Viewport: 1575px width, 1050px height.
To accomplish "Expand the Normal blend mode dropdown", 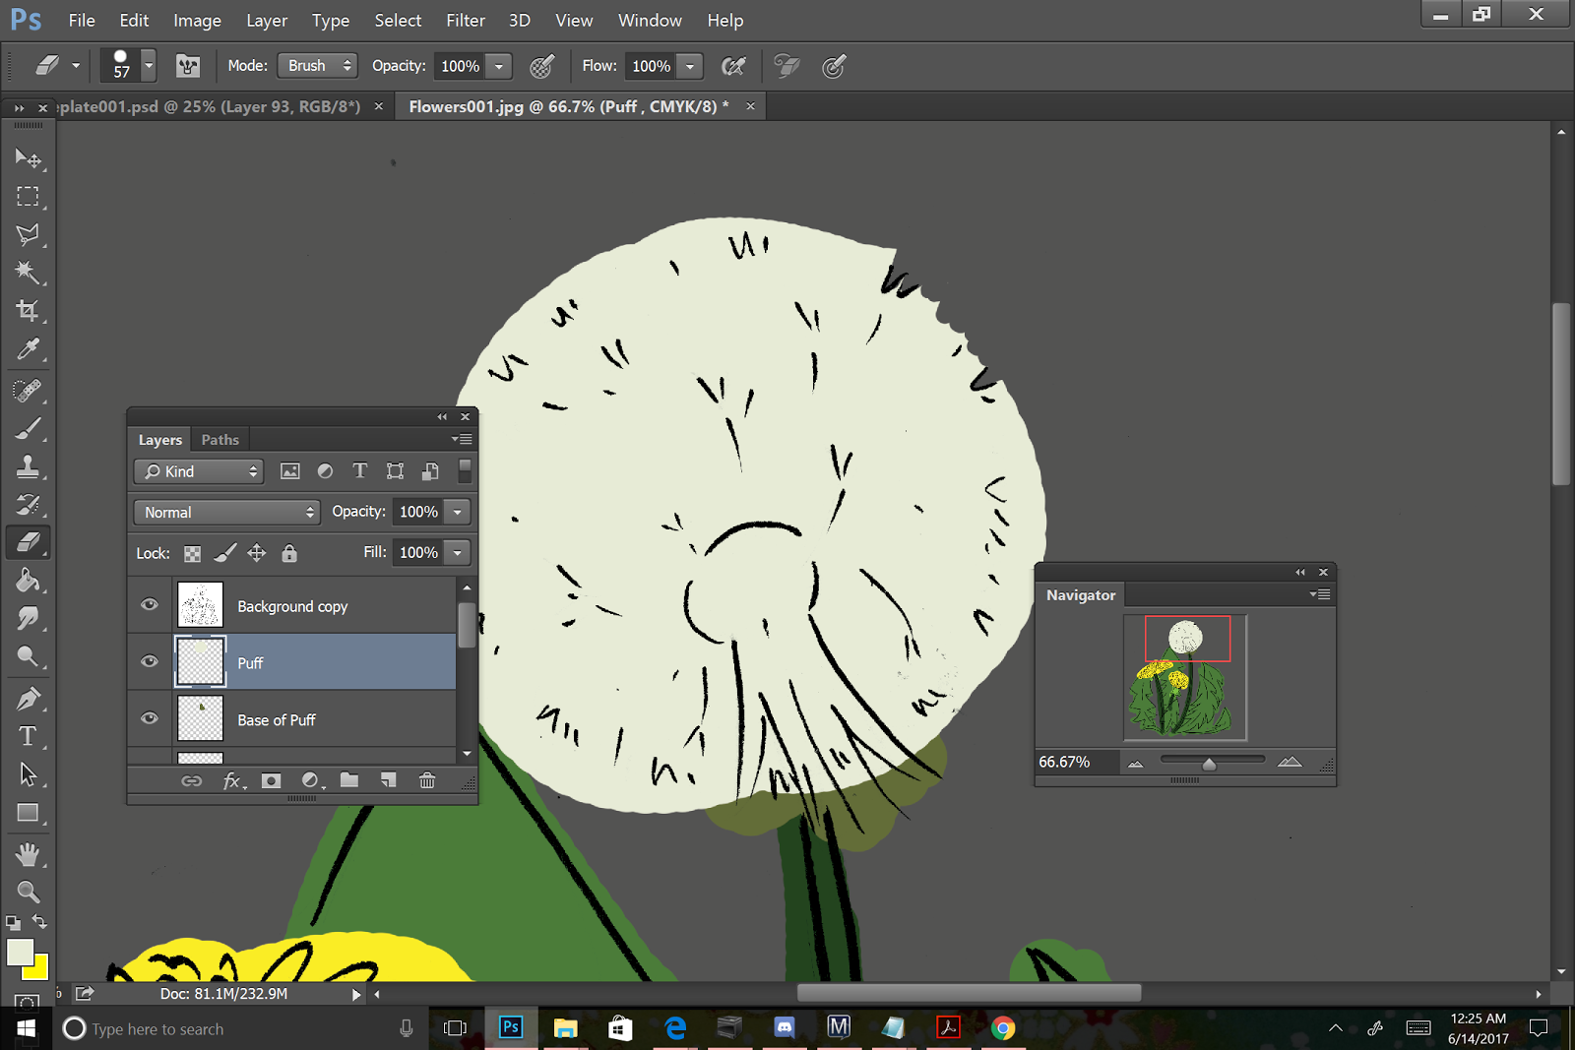I will [x=226, y=512].
